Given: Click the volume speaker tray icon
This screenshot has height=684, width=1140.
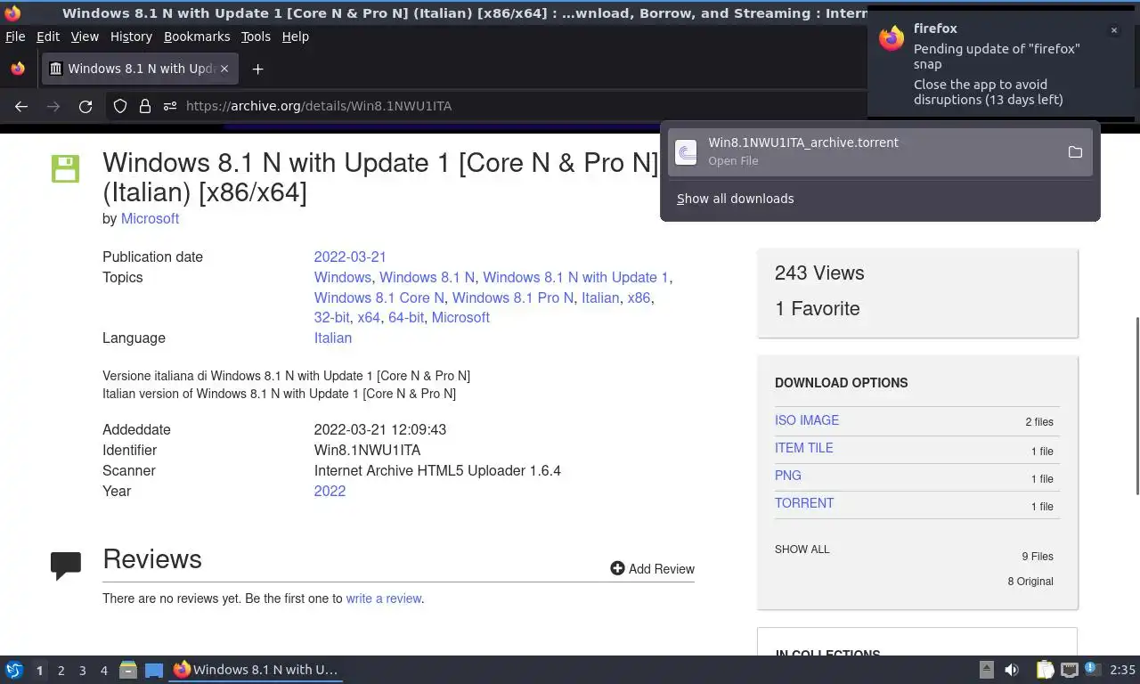Looking at the screenshot, I should (x=1012, y=670).
